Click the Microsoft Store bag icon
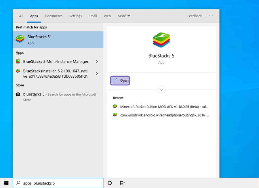This screenshot has width=259, height=188. [18, 94]
